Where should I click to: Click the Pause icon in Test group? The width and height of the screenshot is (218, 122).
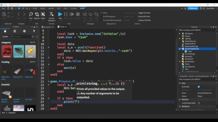[x=66, y=14]
